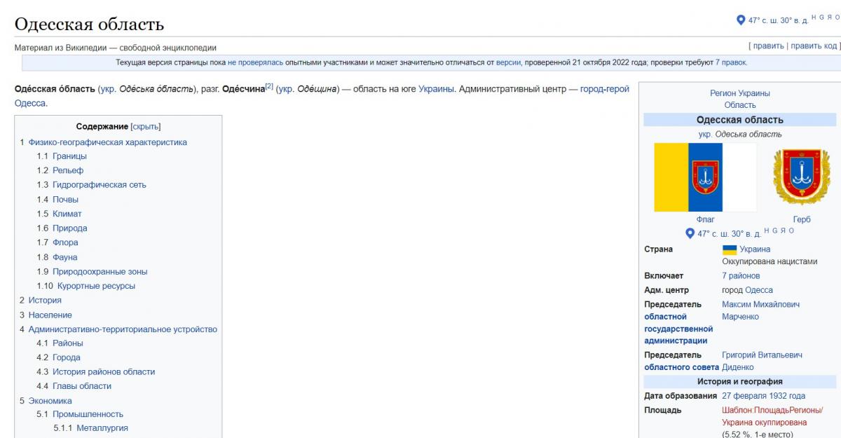Screen dimensions: 841x438
Task: Open 'Металлургия' contents entry
Action: point(102,428)
